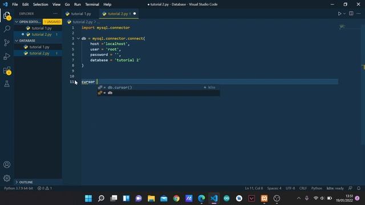The image size is (365, 205).
Task: Open Google Chrome from taskbar
Action: tap(176, 198)
